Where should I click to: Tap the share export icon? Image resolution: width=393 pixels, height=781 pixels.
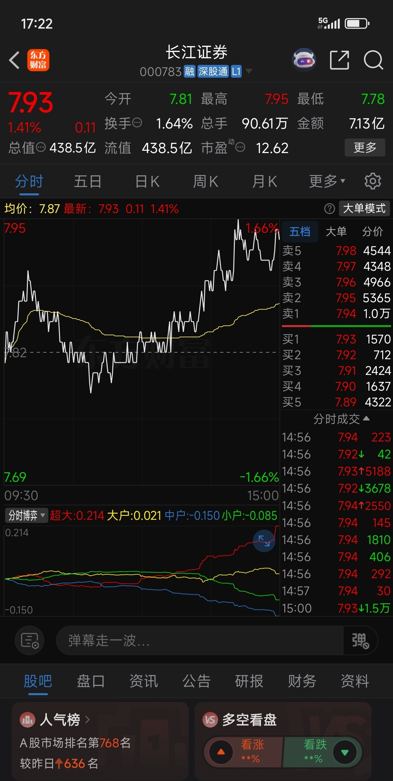pyautogui.click(x=339, y=60)
